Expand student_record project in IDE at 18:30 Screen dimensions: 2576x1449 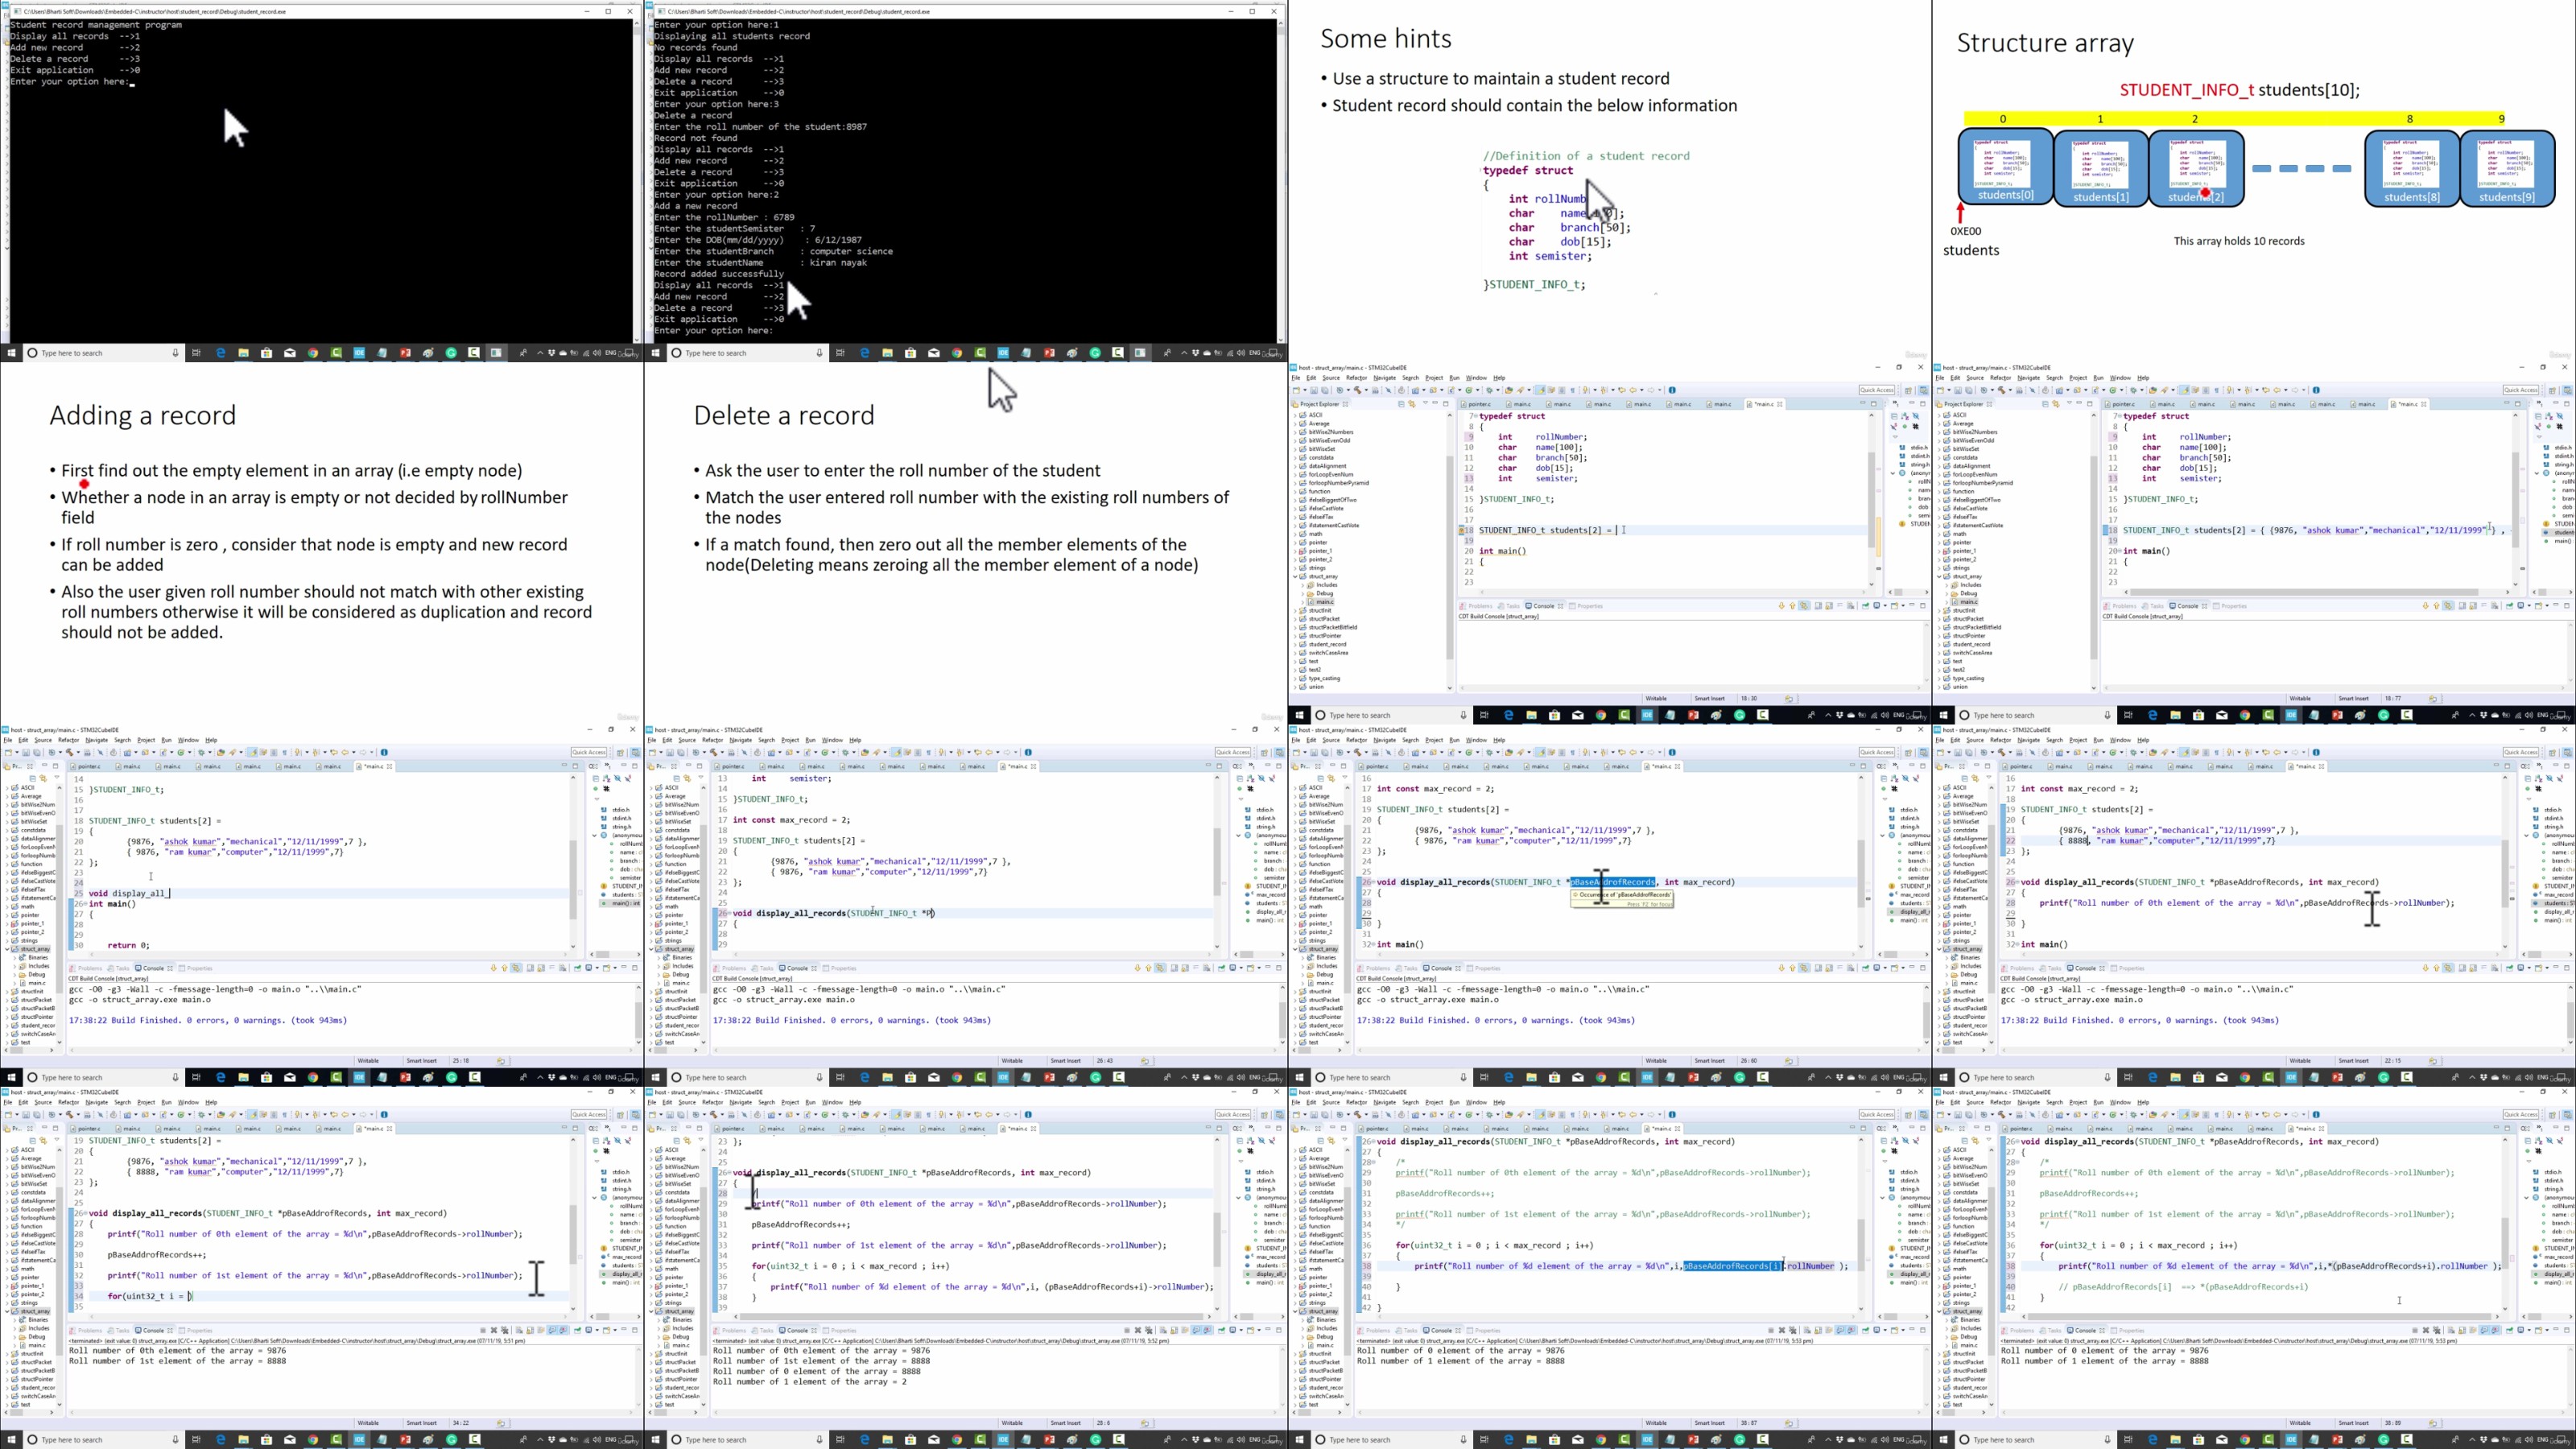pyautogui.click(x=1296, y=644)
